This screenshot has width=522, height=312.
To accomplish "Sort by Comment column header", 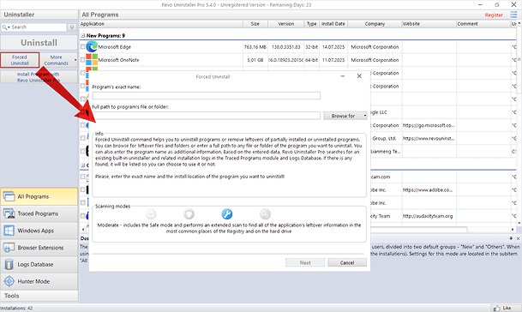I will (483, 24).
